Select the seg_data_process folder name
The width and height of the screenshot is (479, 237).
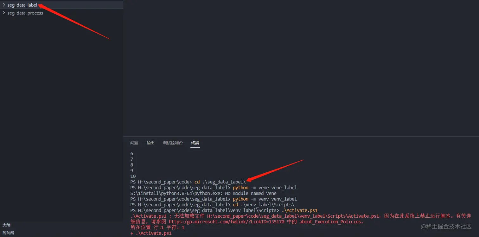(x=25, y=13)
